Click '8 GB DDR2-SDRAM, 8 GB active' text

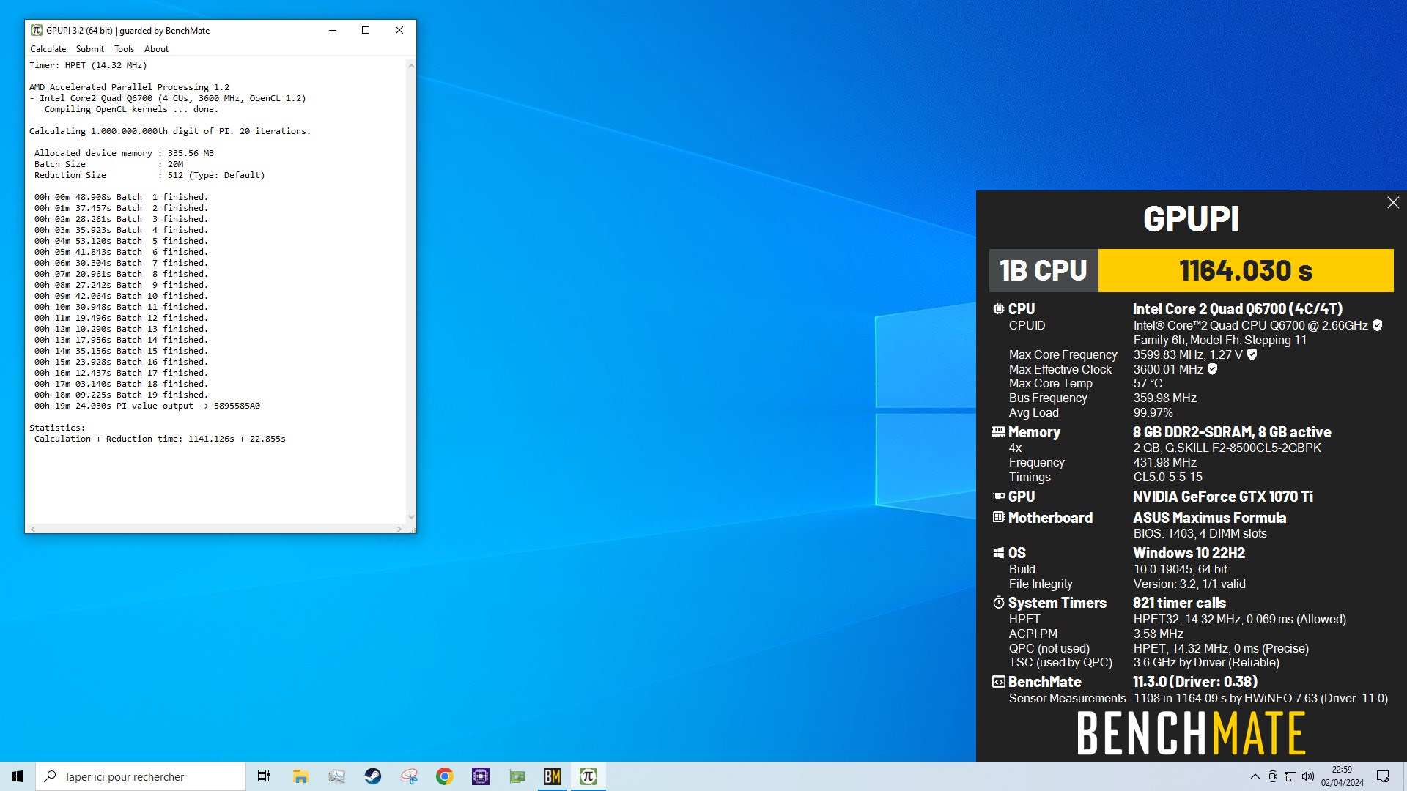point(1232,432)
